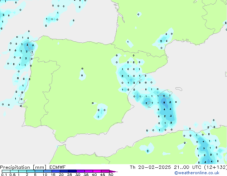Select the dark blue swatch between 25 and 30
Screen dimensions: 227x176
(x=72, y=171)
